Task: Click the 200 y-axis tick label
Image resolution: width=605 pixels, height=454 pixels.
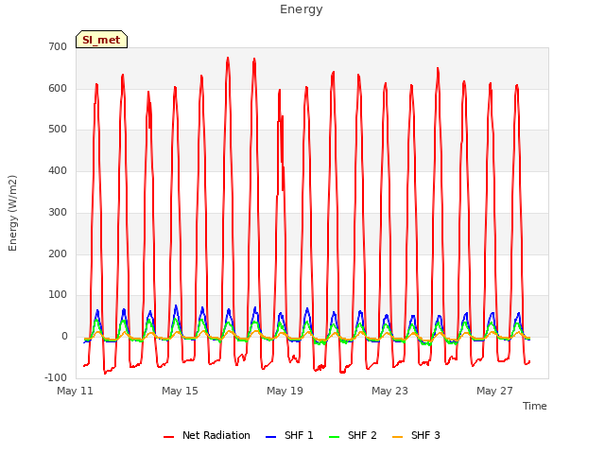Action: coord(58,254)
